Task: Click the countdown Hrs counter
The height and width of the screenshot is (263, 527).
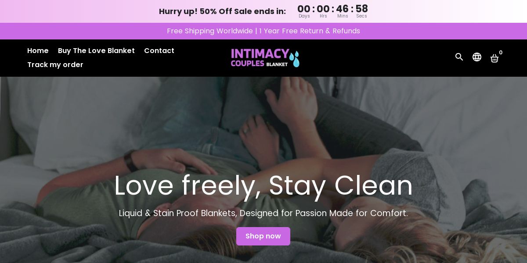Action: 323,11
